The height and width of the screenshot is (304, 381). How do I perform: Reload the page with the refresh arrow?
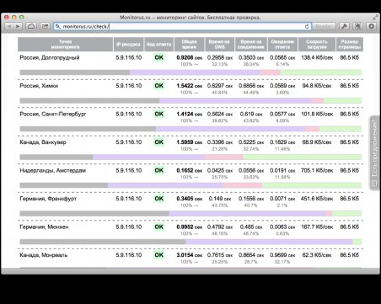pyautogui.click(x=307, y=26)
